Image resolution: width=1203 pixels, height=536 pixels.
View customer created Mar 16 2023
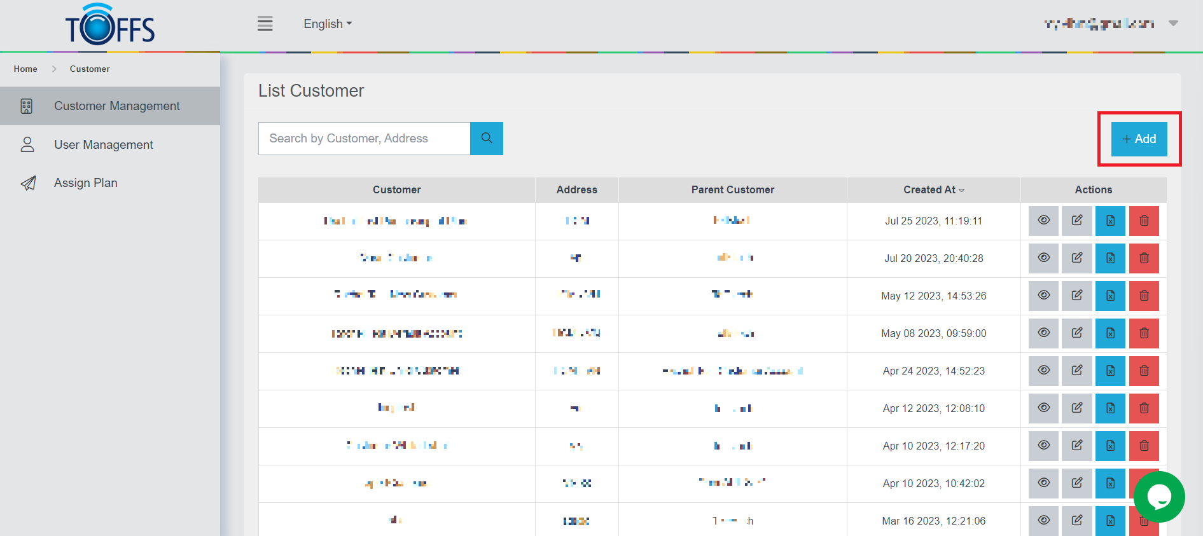1043,520
